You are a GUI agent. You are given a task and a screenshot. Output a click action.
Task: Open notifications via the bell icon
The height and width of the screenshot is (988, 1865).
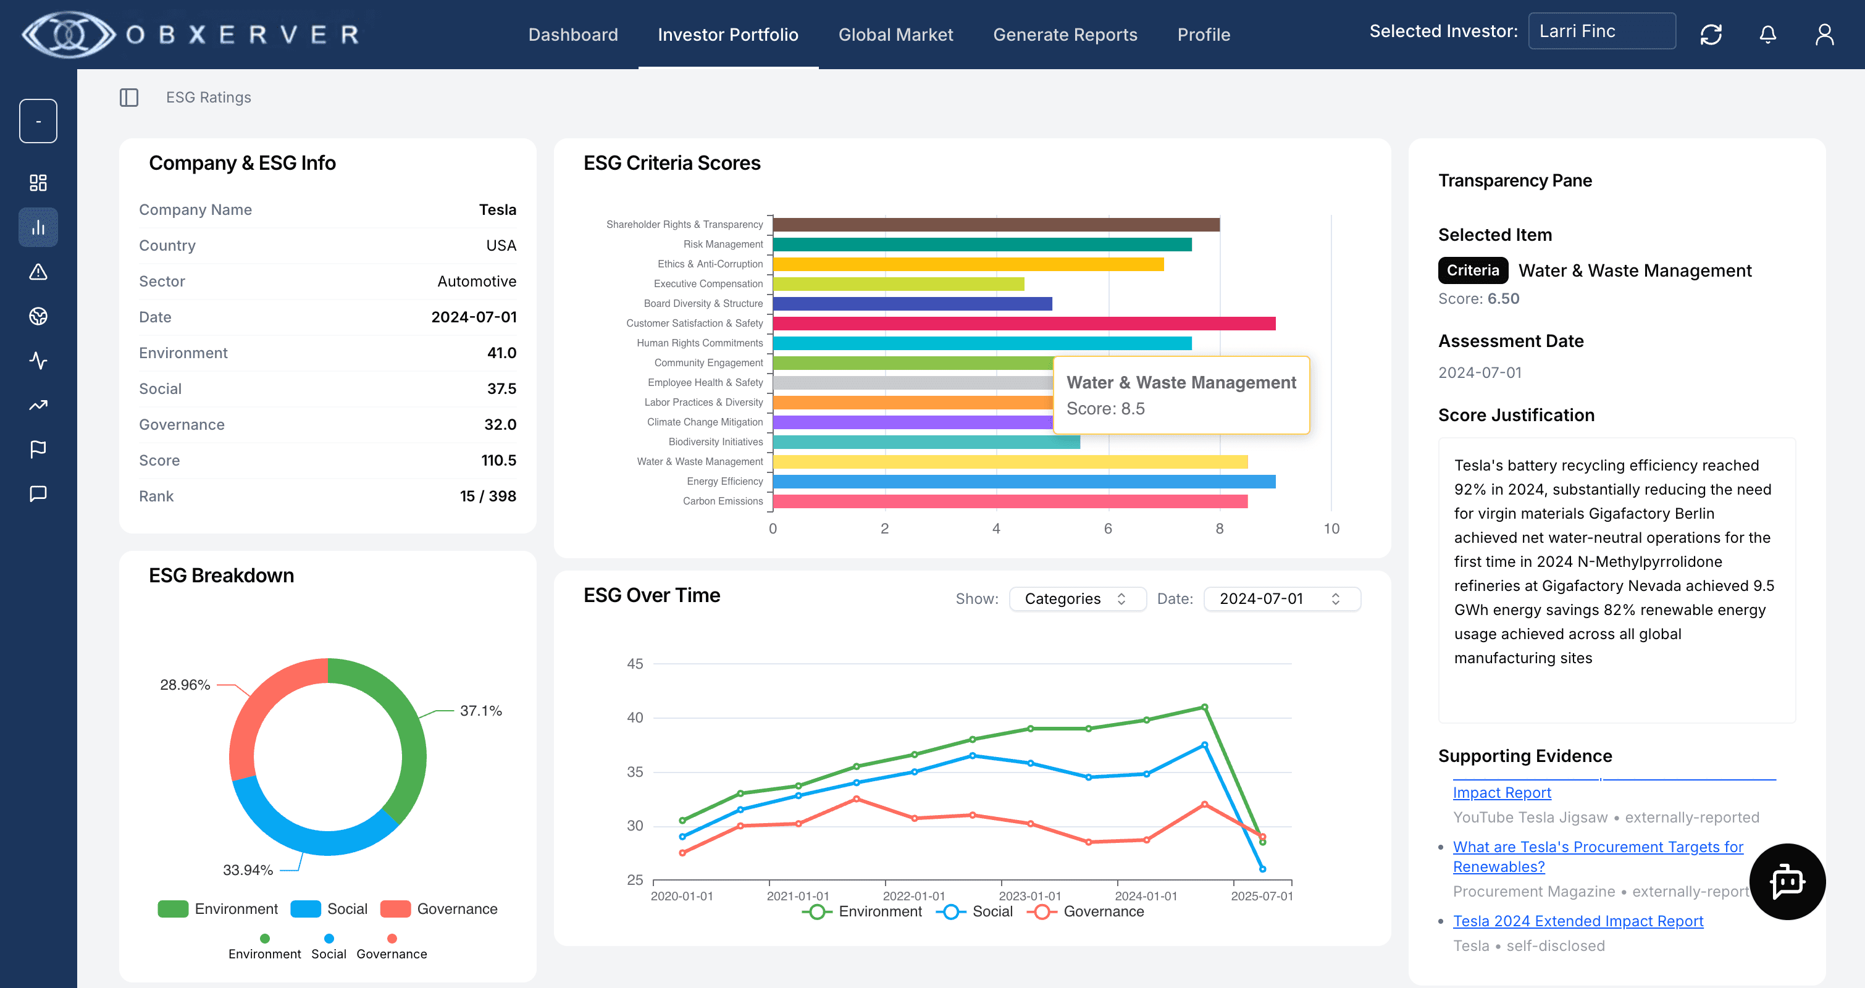pyautogui.click(x=1767, y=34)
